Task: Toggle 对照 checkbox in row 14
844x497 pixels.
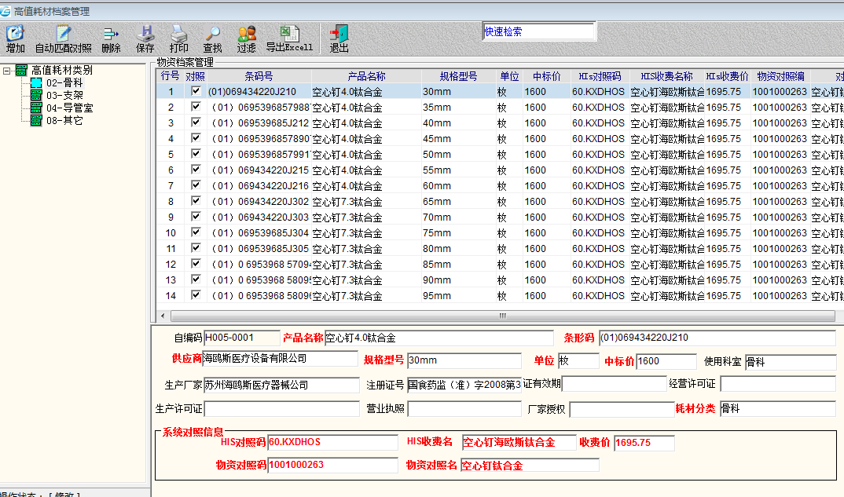Action: point(196,294)
